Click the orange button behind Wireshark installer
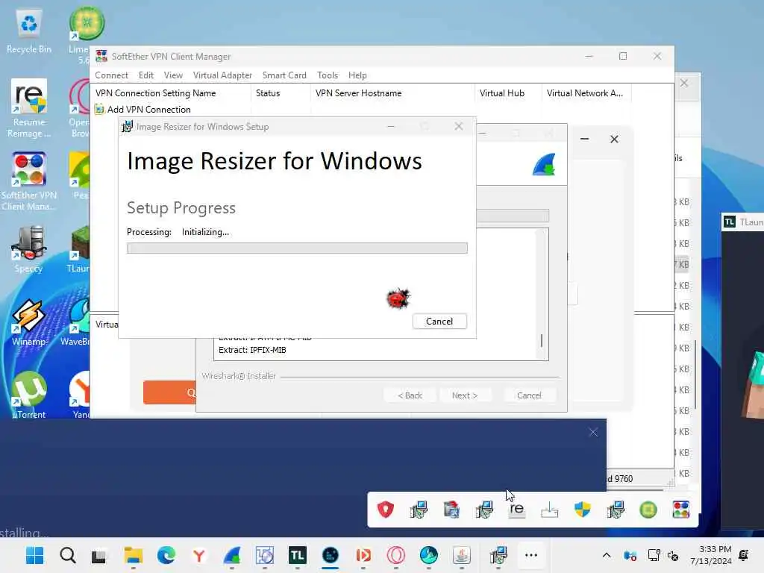The image size is (764, 573). click(x=169, y=392)
